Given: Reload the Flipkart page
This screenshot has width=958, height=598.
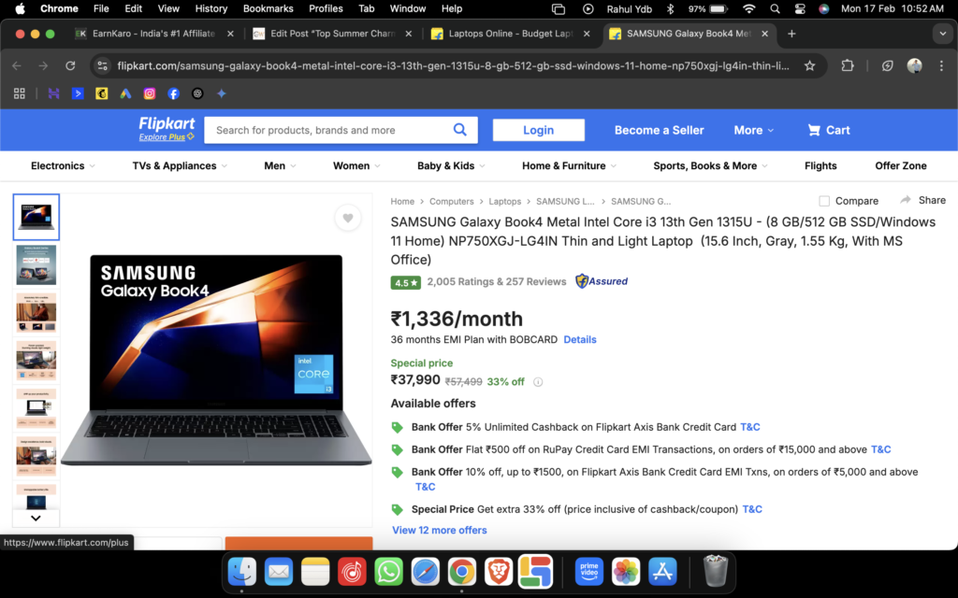Looking at the screenshot, I should coord(70,66).
